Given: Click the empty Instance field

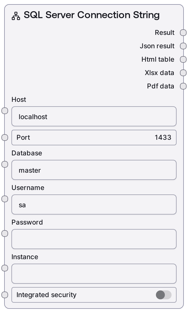Looking at the screenshot, I should 94,274.
